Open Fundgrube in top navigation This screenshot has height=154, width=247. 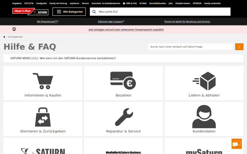click(x=41, y=3)
